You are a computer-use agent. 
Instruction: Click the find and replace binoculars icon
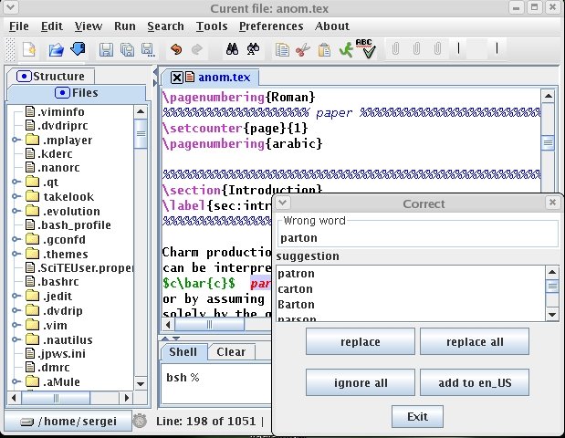[254, 49]
